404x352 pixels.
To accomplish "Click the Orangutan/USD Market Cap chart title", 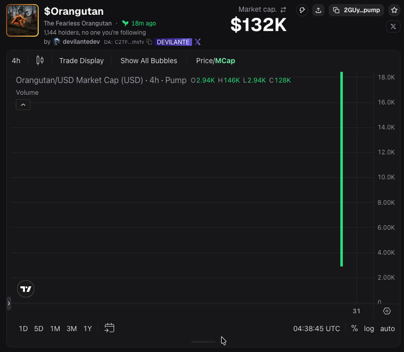I will pos(101,80).
